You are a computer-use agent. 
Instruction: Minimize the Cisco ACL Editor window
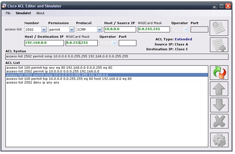click(x=214, y=6)
